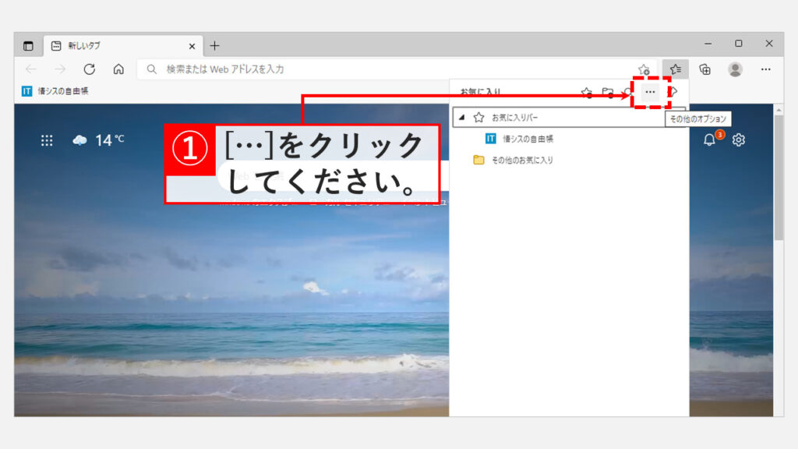Click the Refresh page button
This screenshot has width=798, height=449.
(90, 69)
